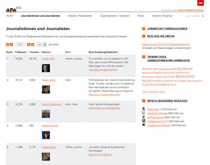
Task: Click Aktuelle Neuzugänge dieser Liste heading
Action: (167, 101)
